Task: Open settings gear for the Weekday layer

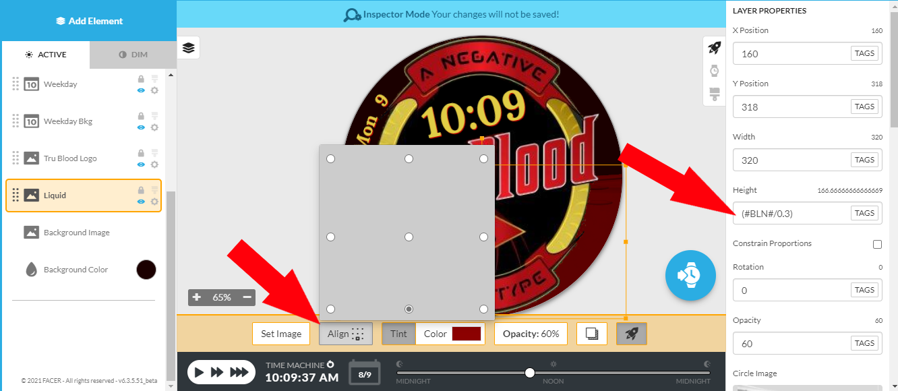Action: [x=154, y=90]
